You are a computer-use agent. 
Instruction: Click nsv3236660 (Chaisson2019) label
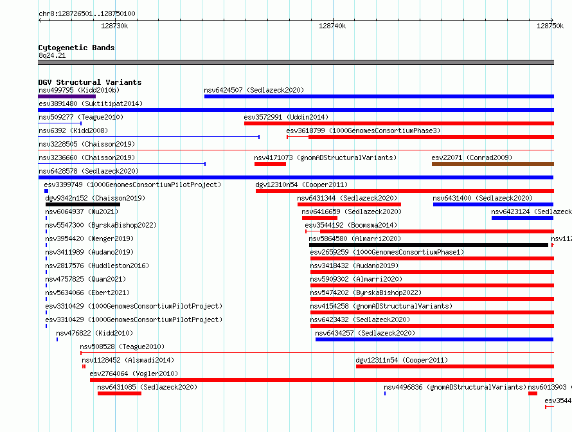pos(87,157)
